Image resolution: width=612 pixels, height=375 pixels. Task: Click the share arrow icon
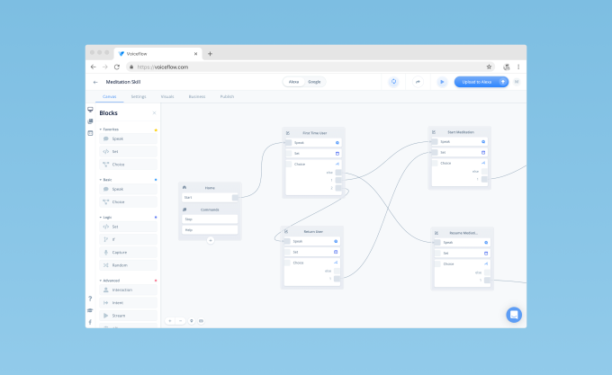418,82
